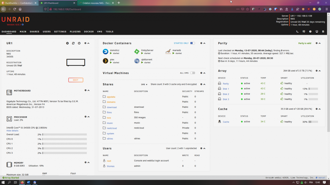Viewport: 330px width, 185px height.
Task: Open Cache panel settings gear
Action: [x=316, y=109]
